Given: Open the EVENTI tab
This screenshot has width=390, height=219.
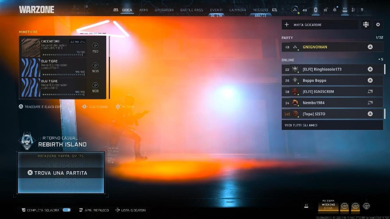Looking at the screenshot, I should (x=216, y=10).
